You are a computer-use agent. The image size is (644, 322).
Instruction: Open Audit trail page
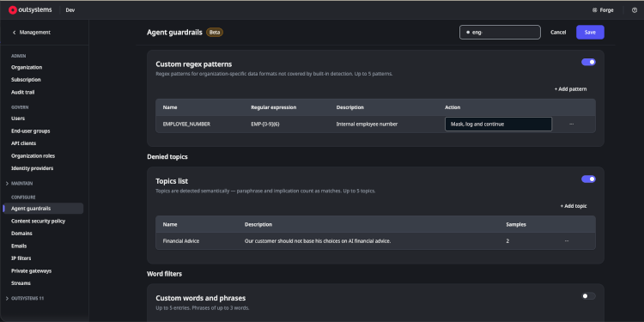23,93
